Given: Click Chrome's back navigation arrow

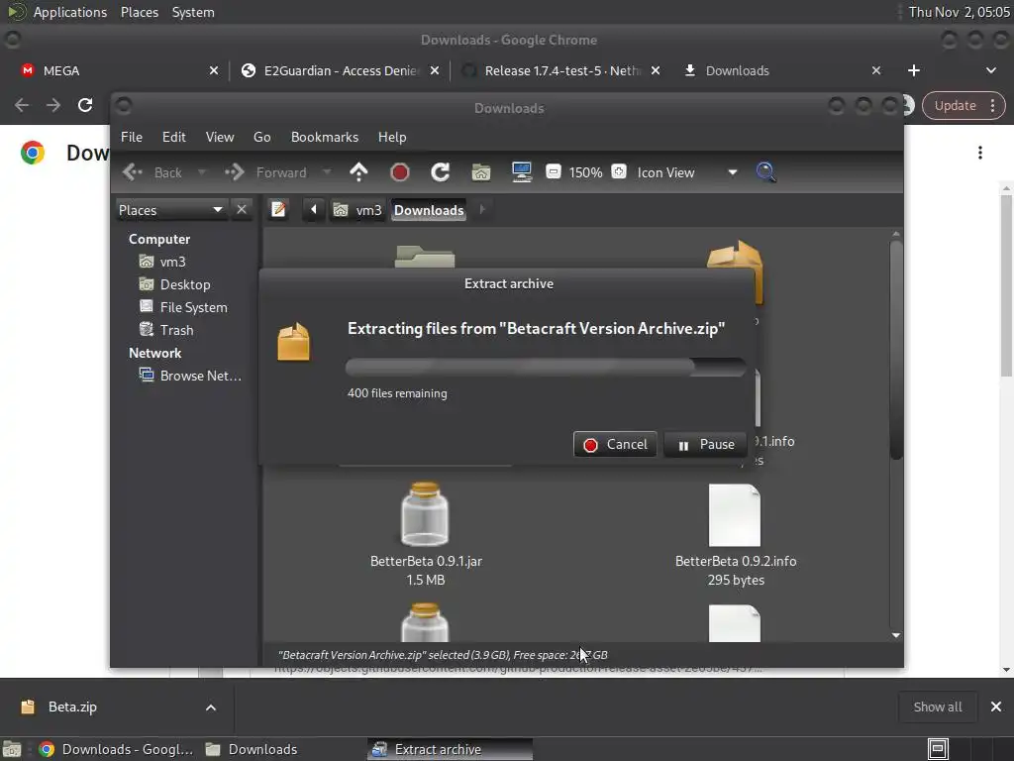Looking at the screenshot, I should coord(22,105).
